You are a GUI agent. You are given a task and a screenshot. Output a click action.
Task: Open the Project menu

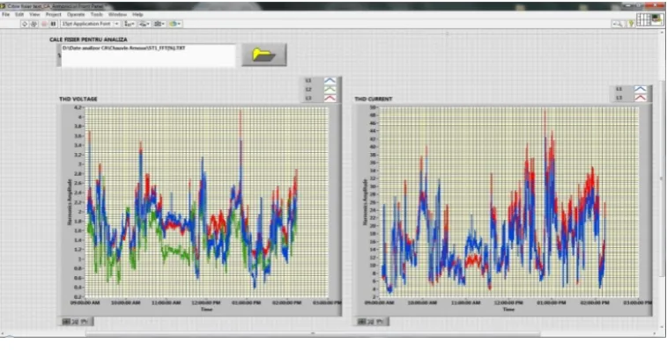pos(54,14)
